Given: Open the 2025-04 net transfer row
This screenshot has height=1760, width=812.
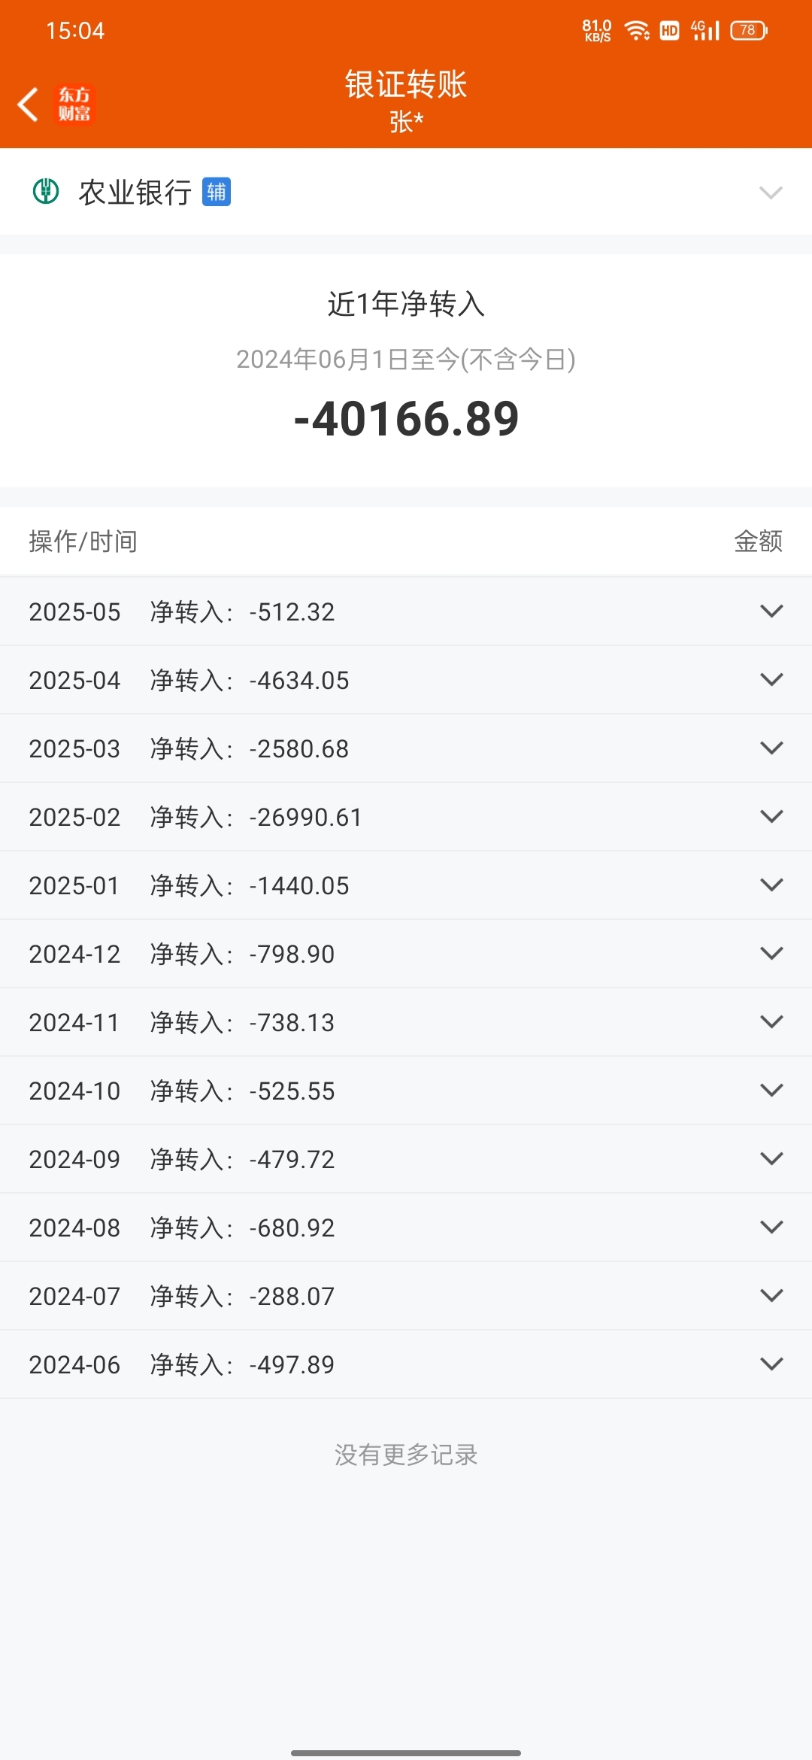Looking at the screenshot, I should click(406, 680).
